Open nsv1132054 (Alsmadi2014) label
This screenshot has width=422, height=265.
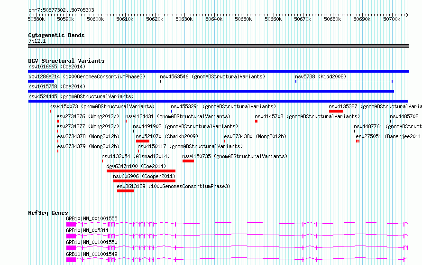point(136,156)
